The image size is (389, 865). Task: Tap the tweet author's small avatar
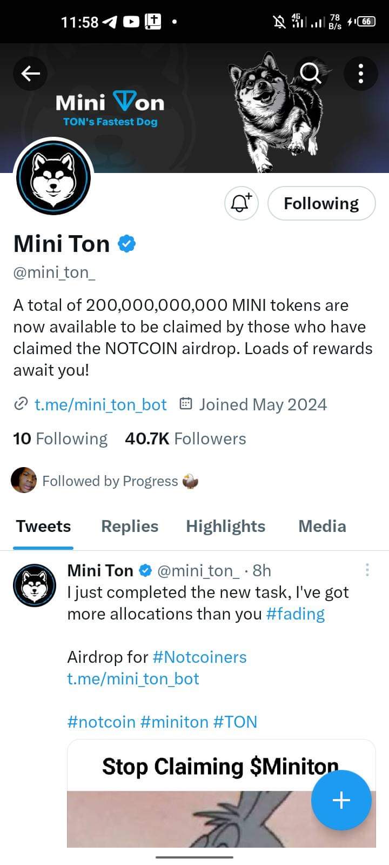coord(35,585)
